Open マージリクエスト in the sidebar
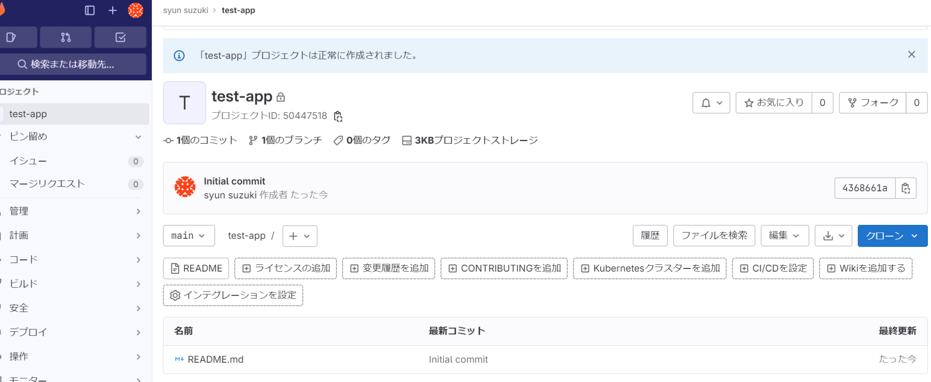The width and height of the screenshot is (931, 382). pos(47,184)
